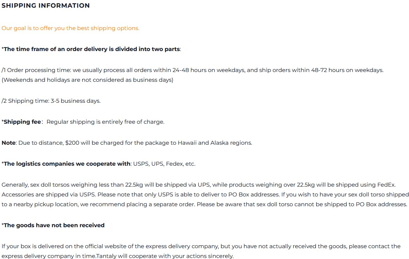The image size is (409, 259).
Task: Click the bold time frame heading
Action: (91, 49)
